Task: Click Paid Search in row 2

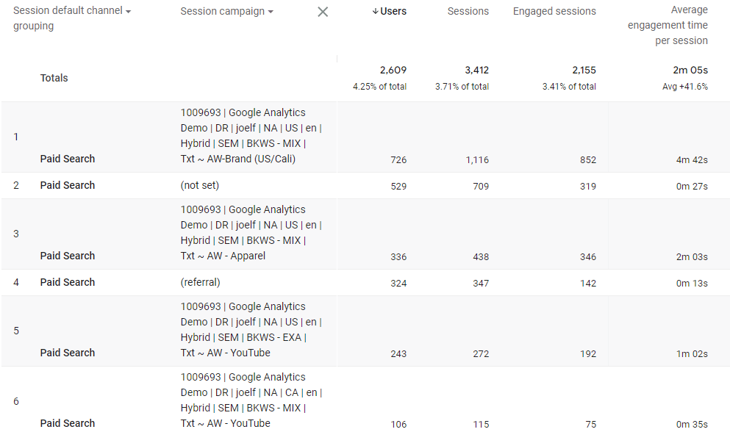Action: point(68,185)
